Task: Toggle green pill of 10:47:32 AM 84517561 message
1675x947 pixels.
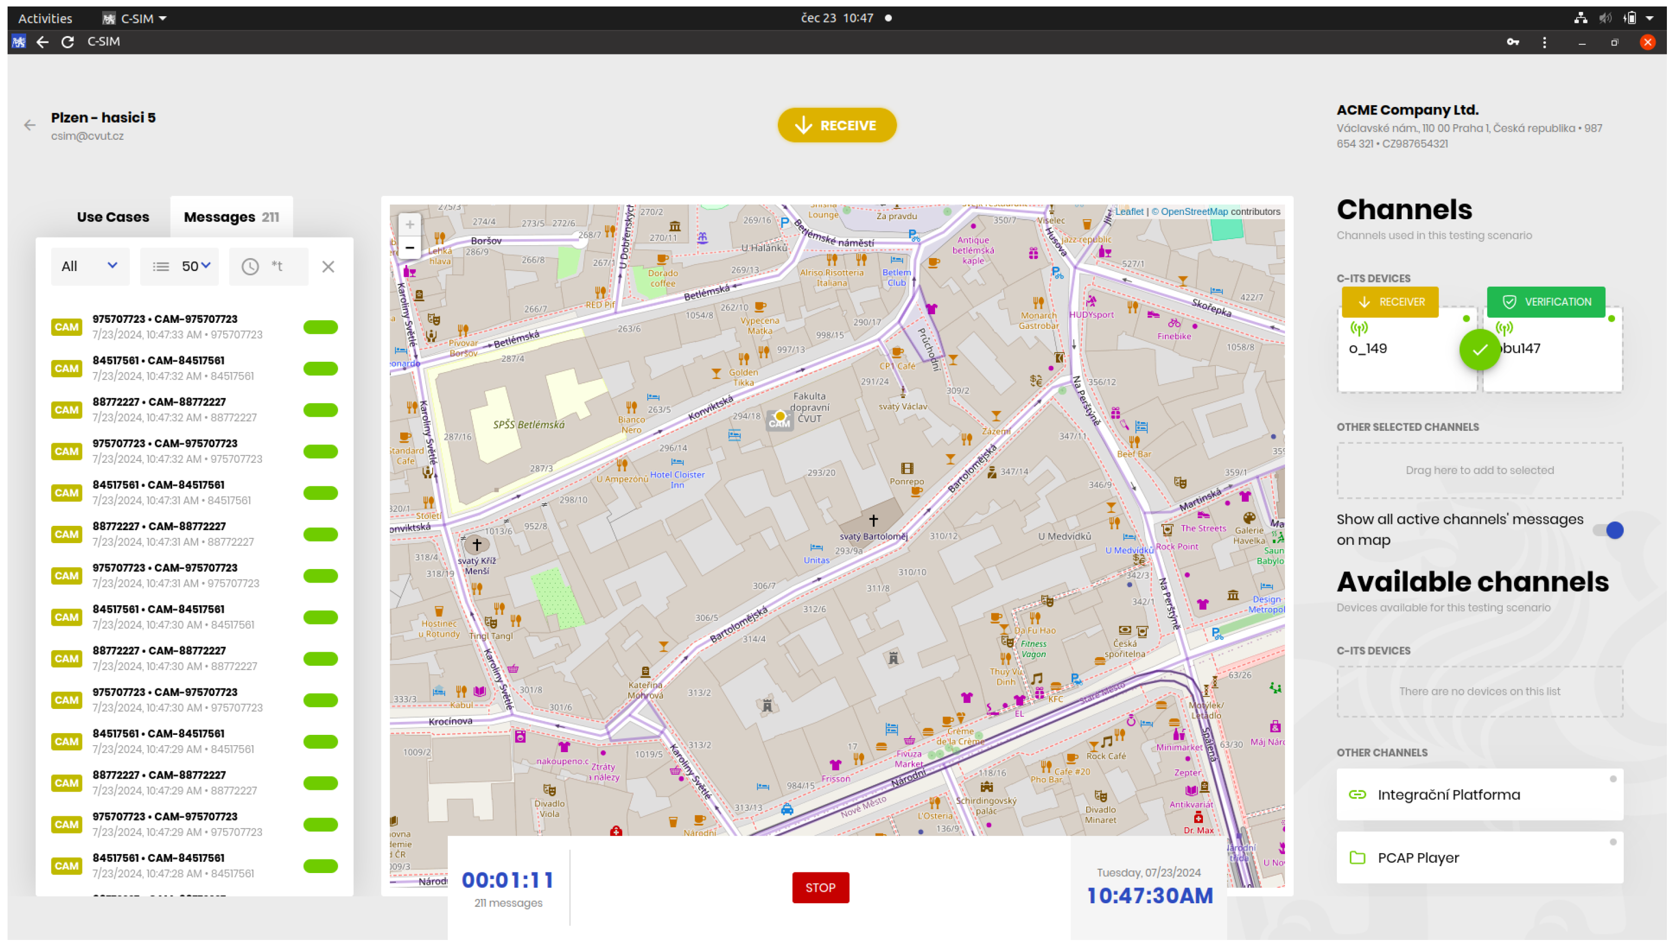Action: pos(321,369)
